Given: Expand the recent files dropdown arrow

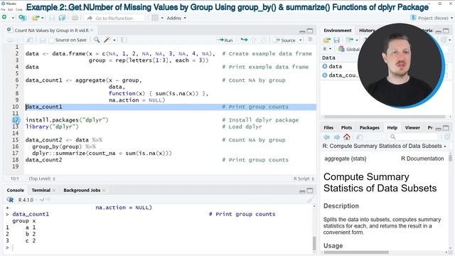Looking at the screenshot, I should (x=43, y=18).
